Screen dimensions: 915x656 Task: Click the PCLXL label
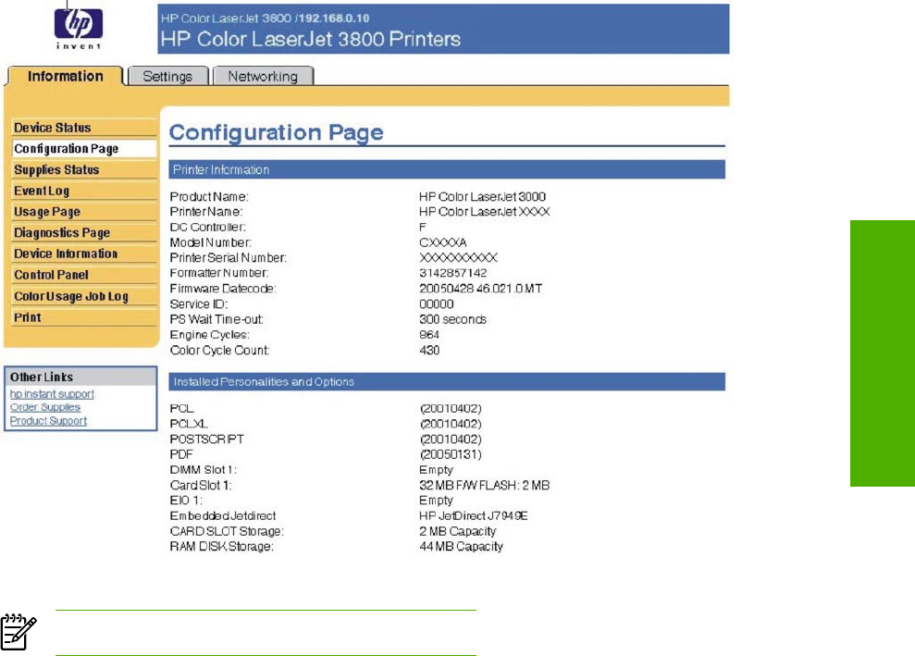point(189,424)
